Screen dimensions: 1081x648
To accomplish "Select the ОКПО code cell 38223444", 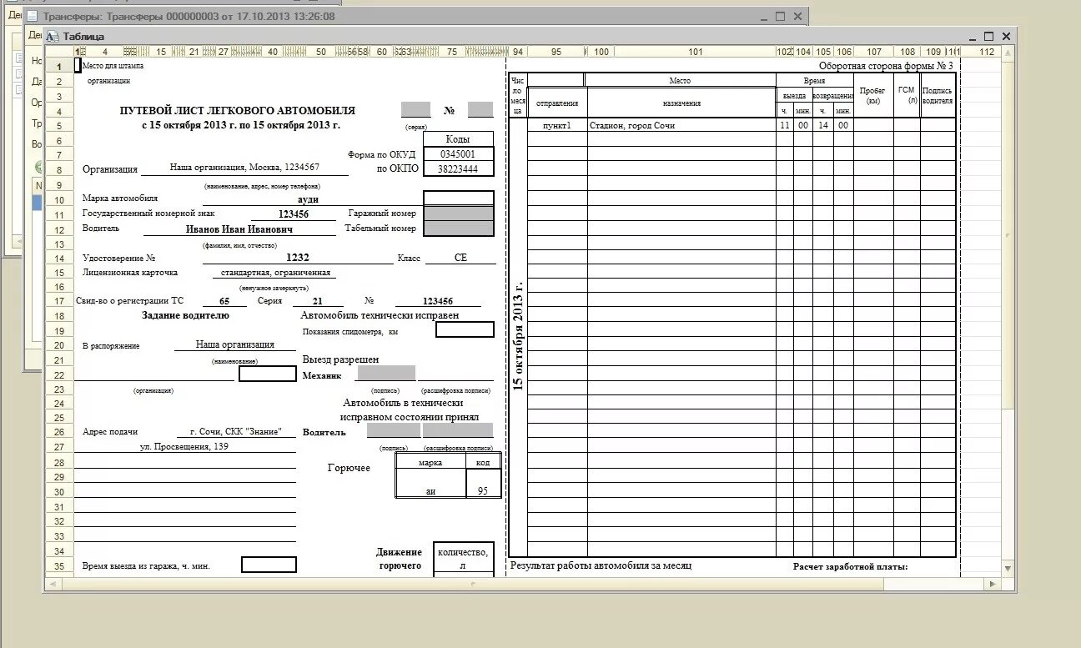I will (458, 168).
